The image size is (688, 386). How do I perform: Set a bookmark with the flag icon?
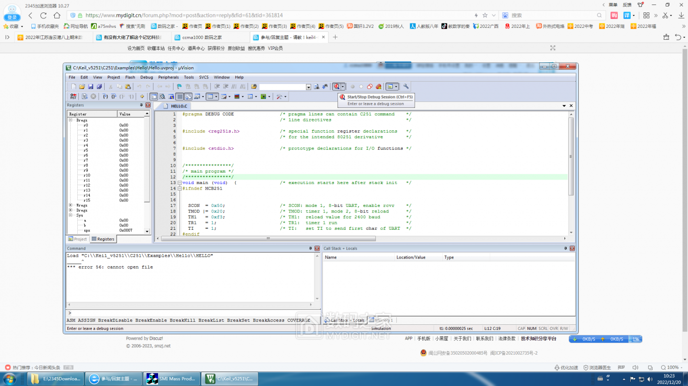(179, 87)
